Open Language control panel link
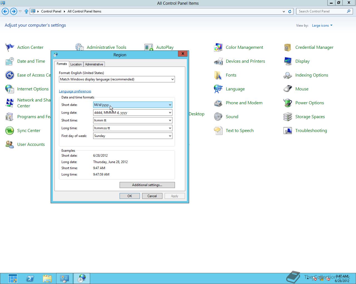This screenshot has width=356, height=284. pyautogui.click(x=235, y=89)
